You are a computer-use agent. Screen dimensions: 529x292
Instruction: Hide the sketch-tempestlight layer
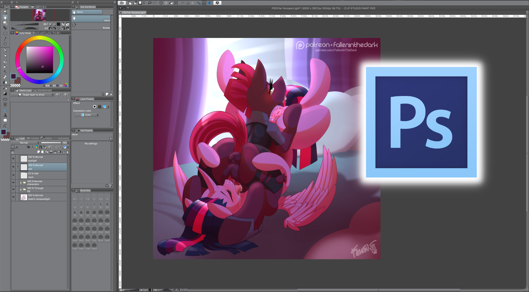tap(13, 197)
